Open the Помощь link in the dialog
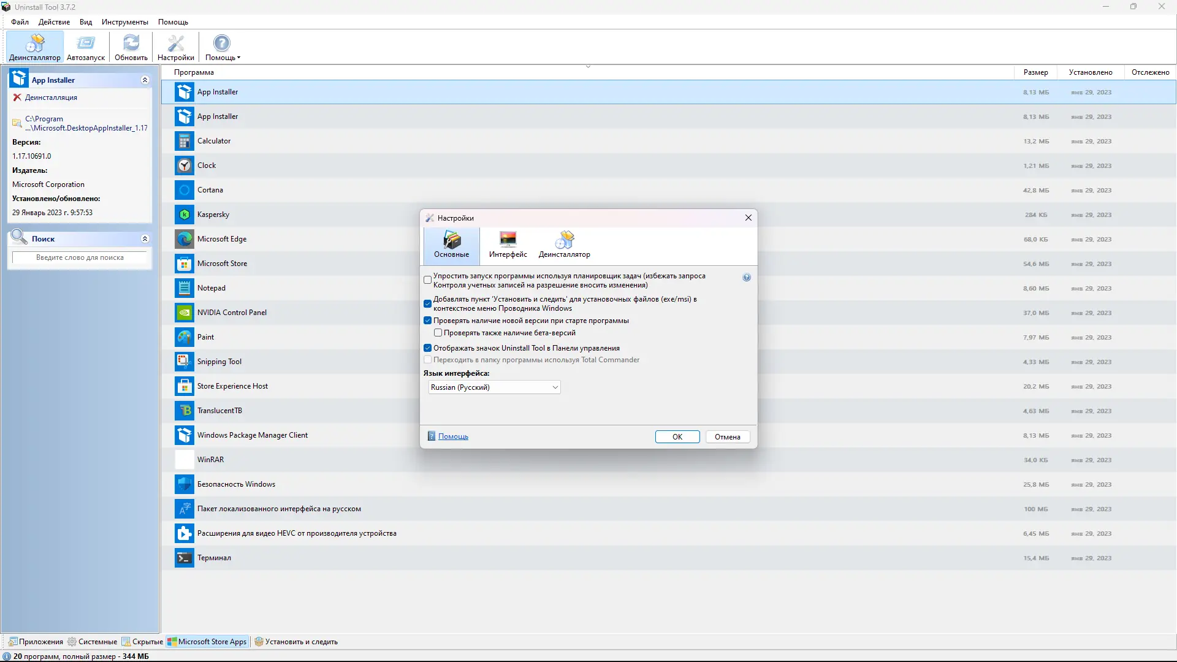 tap(453, 436)
